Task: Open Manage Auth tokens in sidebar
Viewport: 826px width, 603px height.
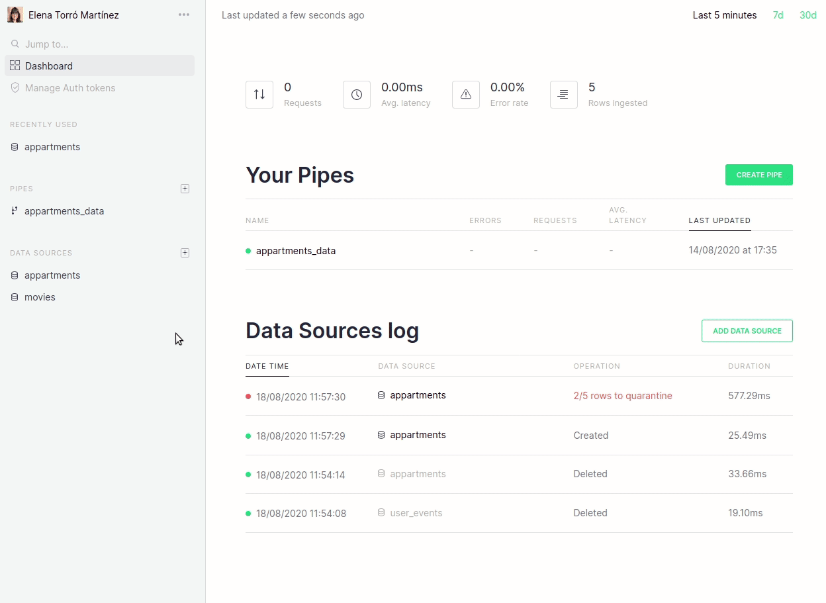Action: click(69, 88)
